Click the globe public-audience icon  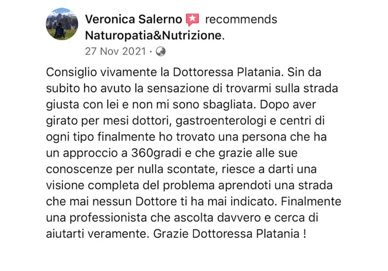click(161, 51)
